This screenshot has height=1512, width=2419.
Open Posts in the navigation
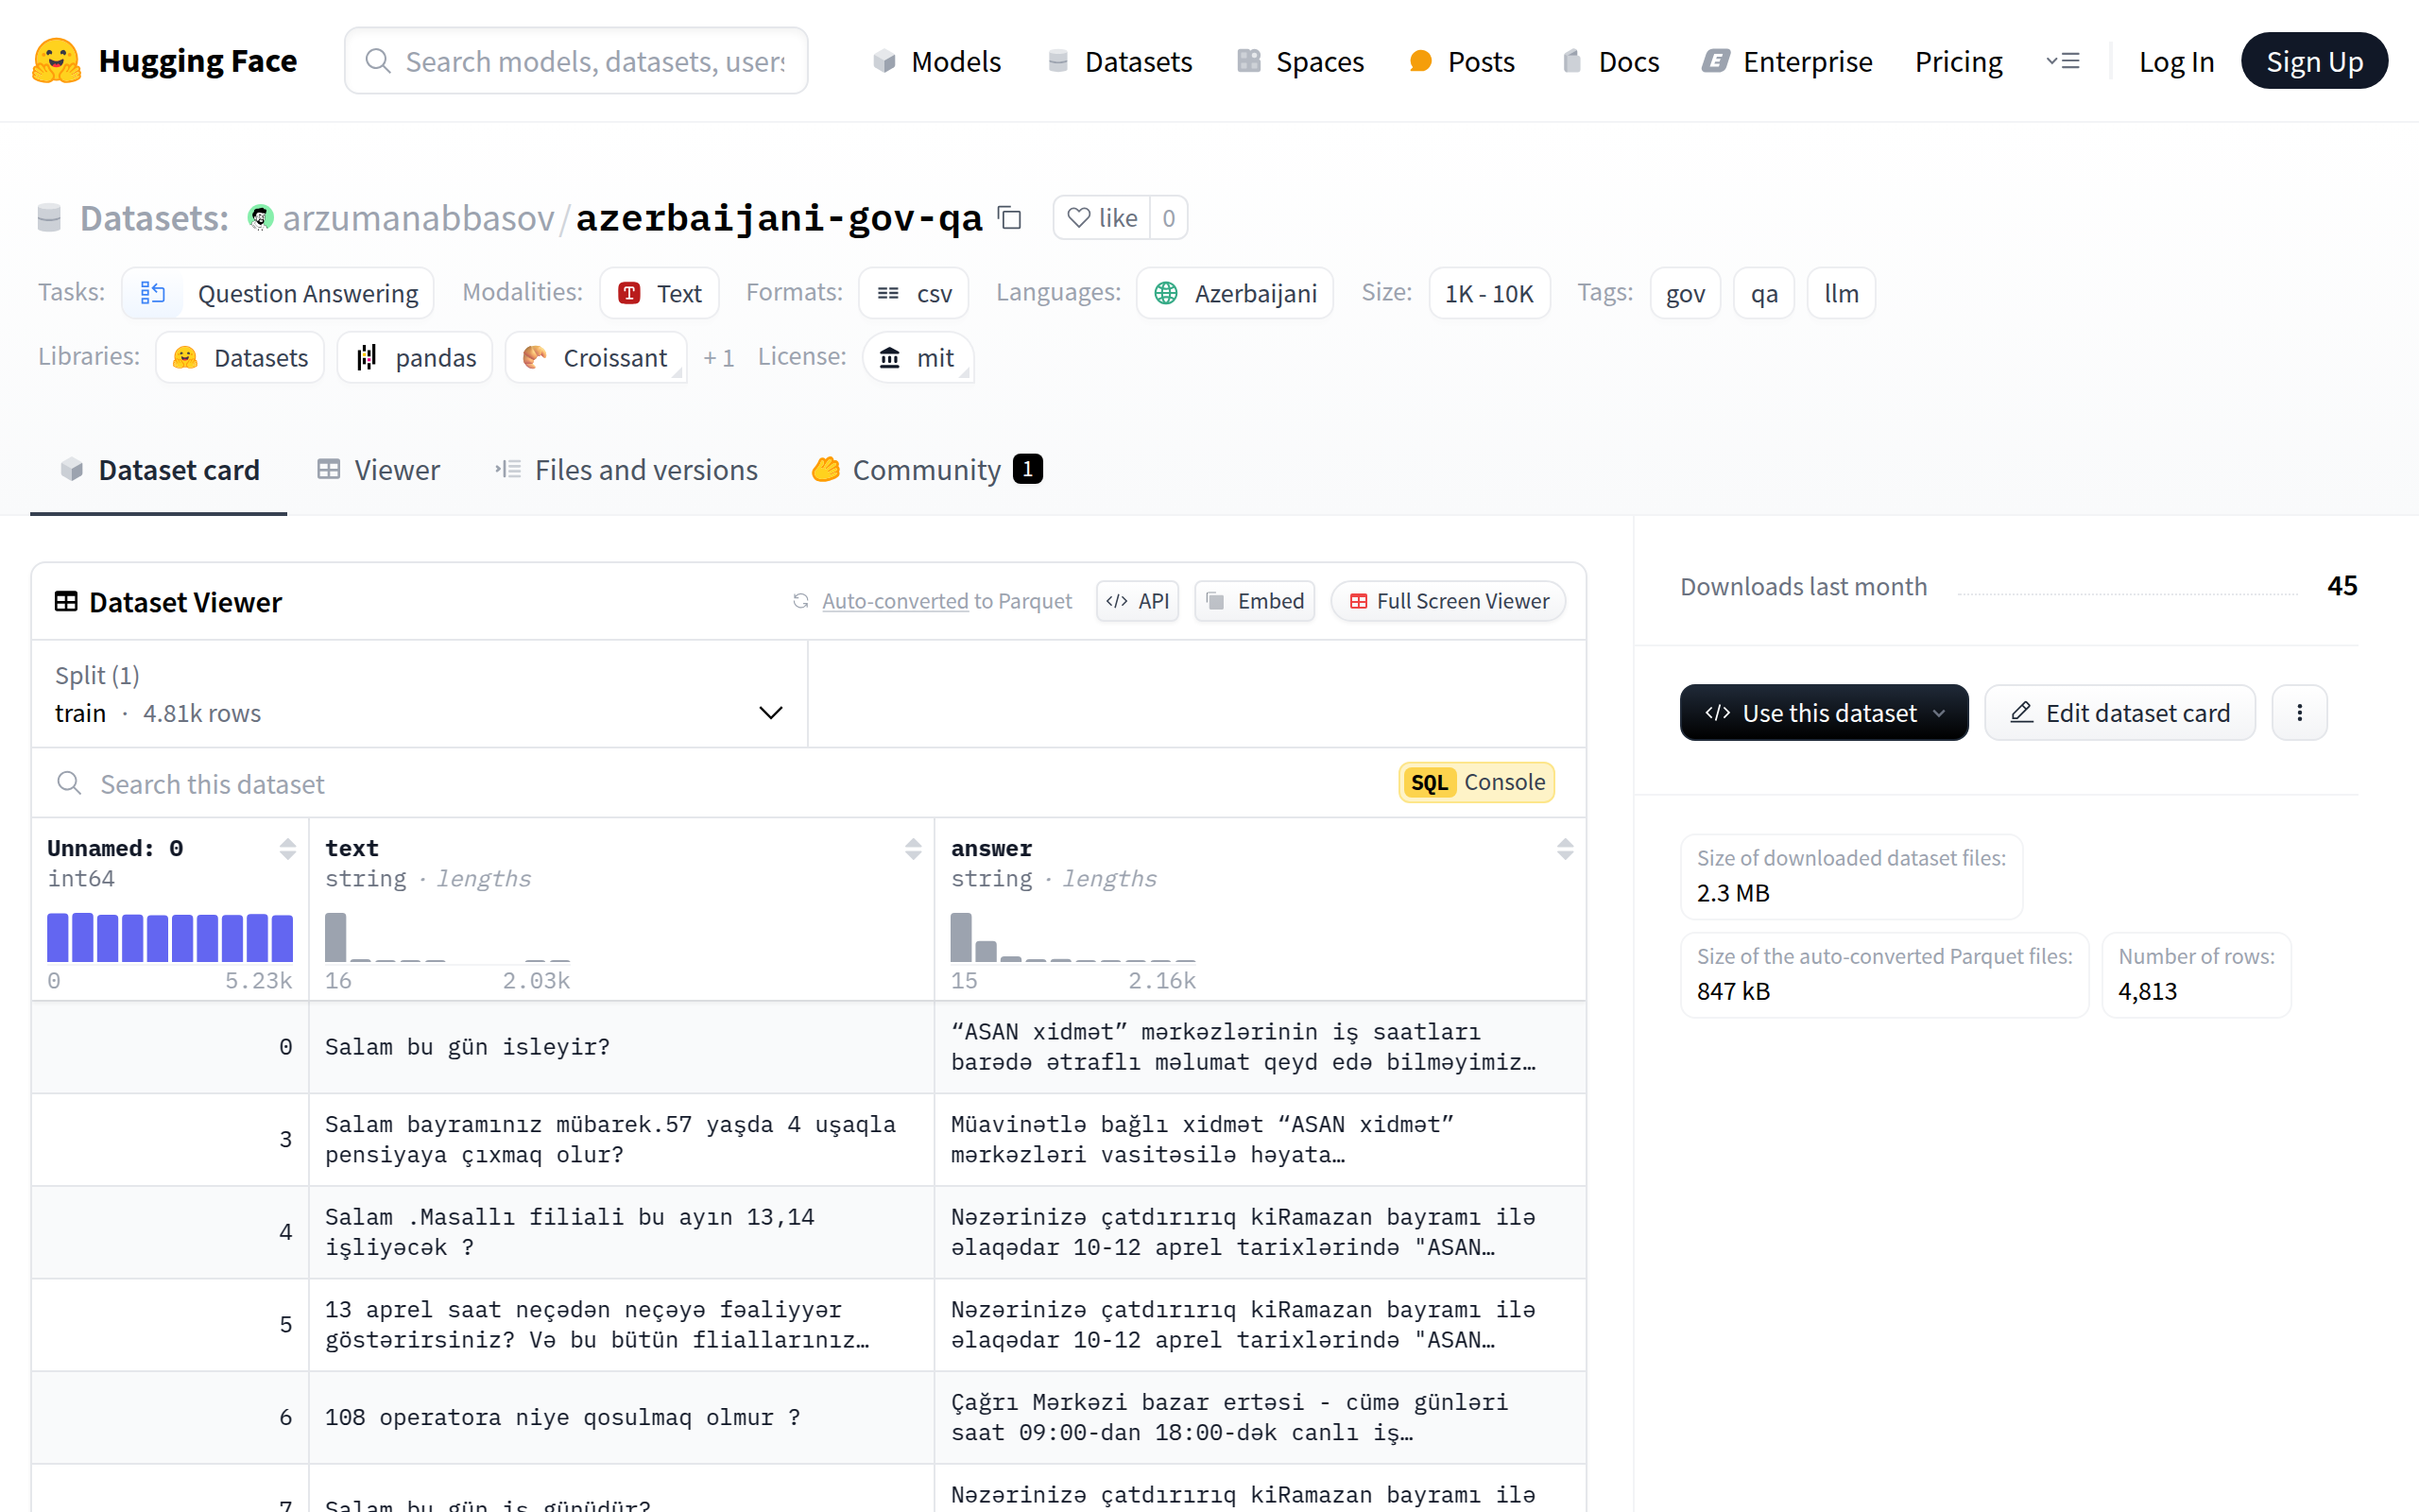[x=1462, y=61]
